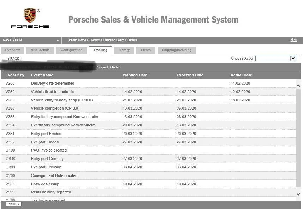
Task: Switch to the Add. details tab
Action: 40,50
